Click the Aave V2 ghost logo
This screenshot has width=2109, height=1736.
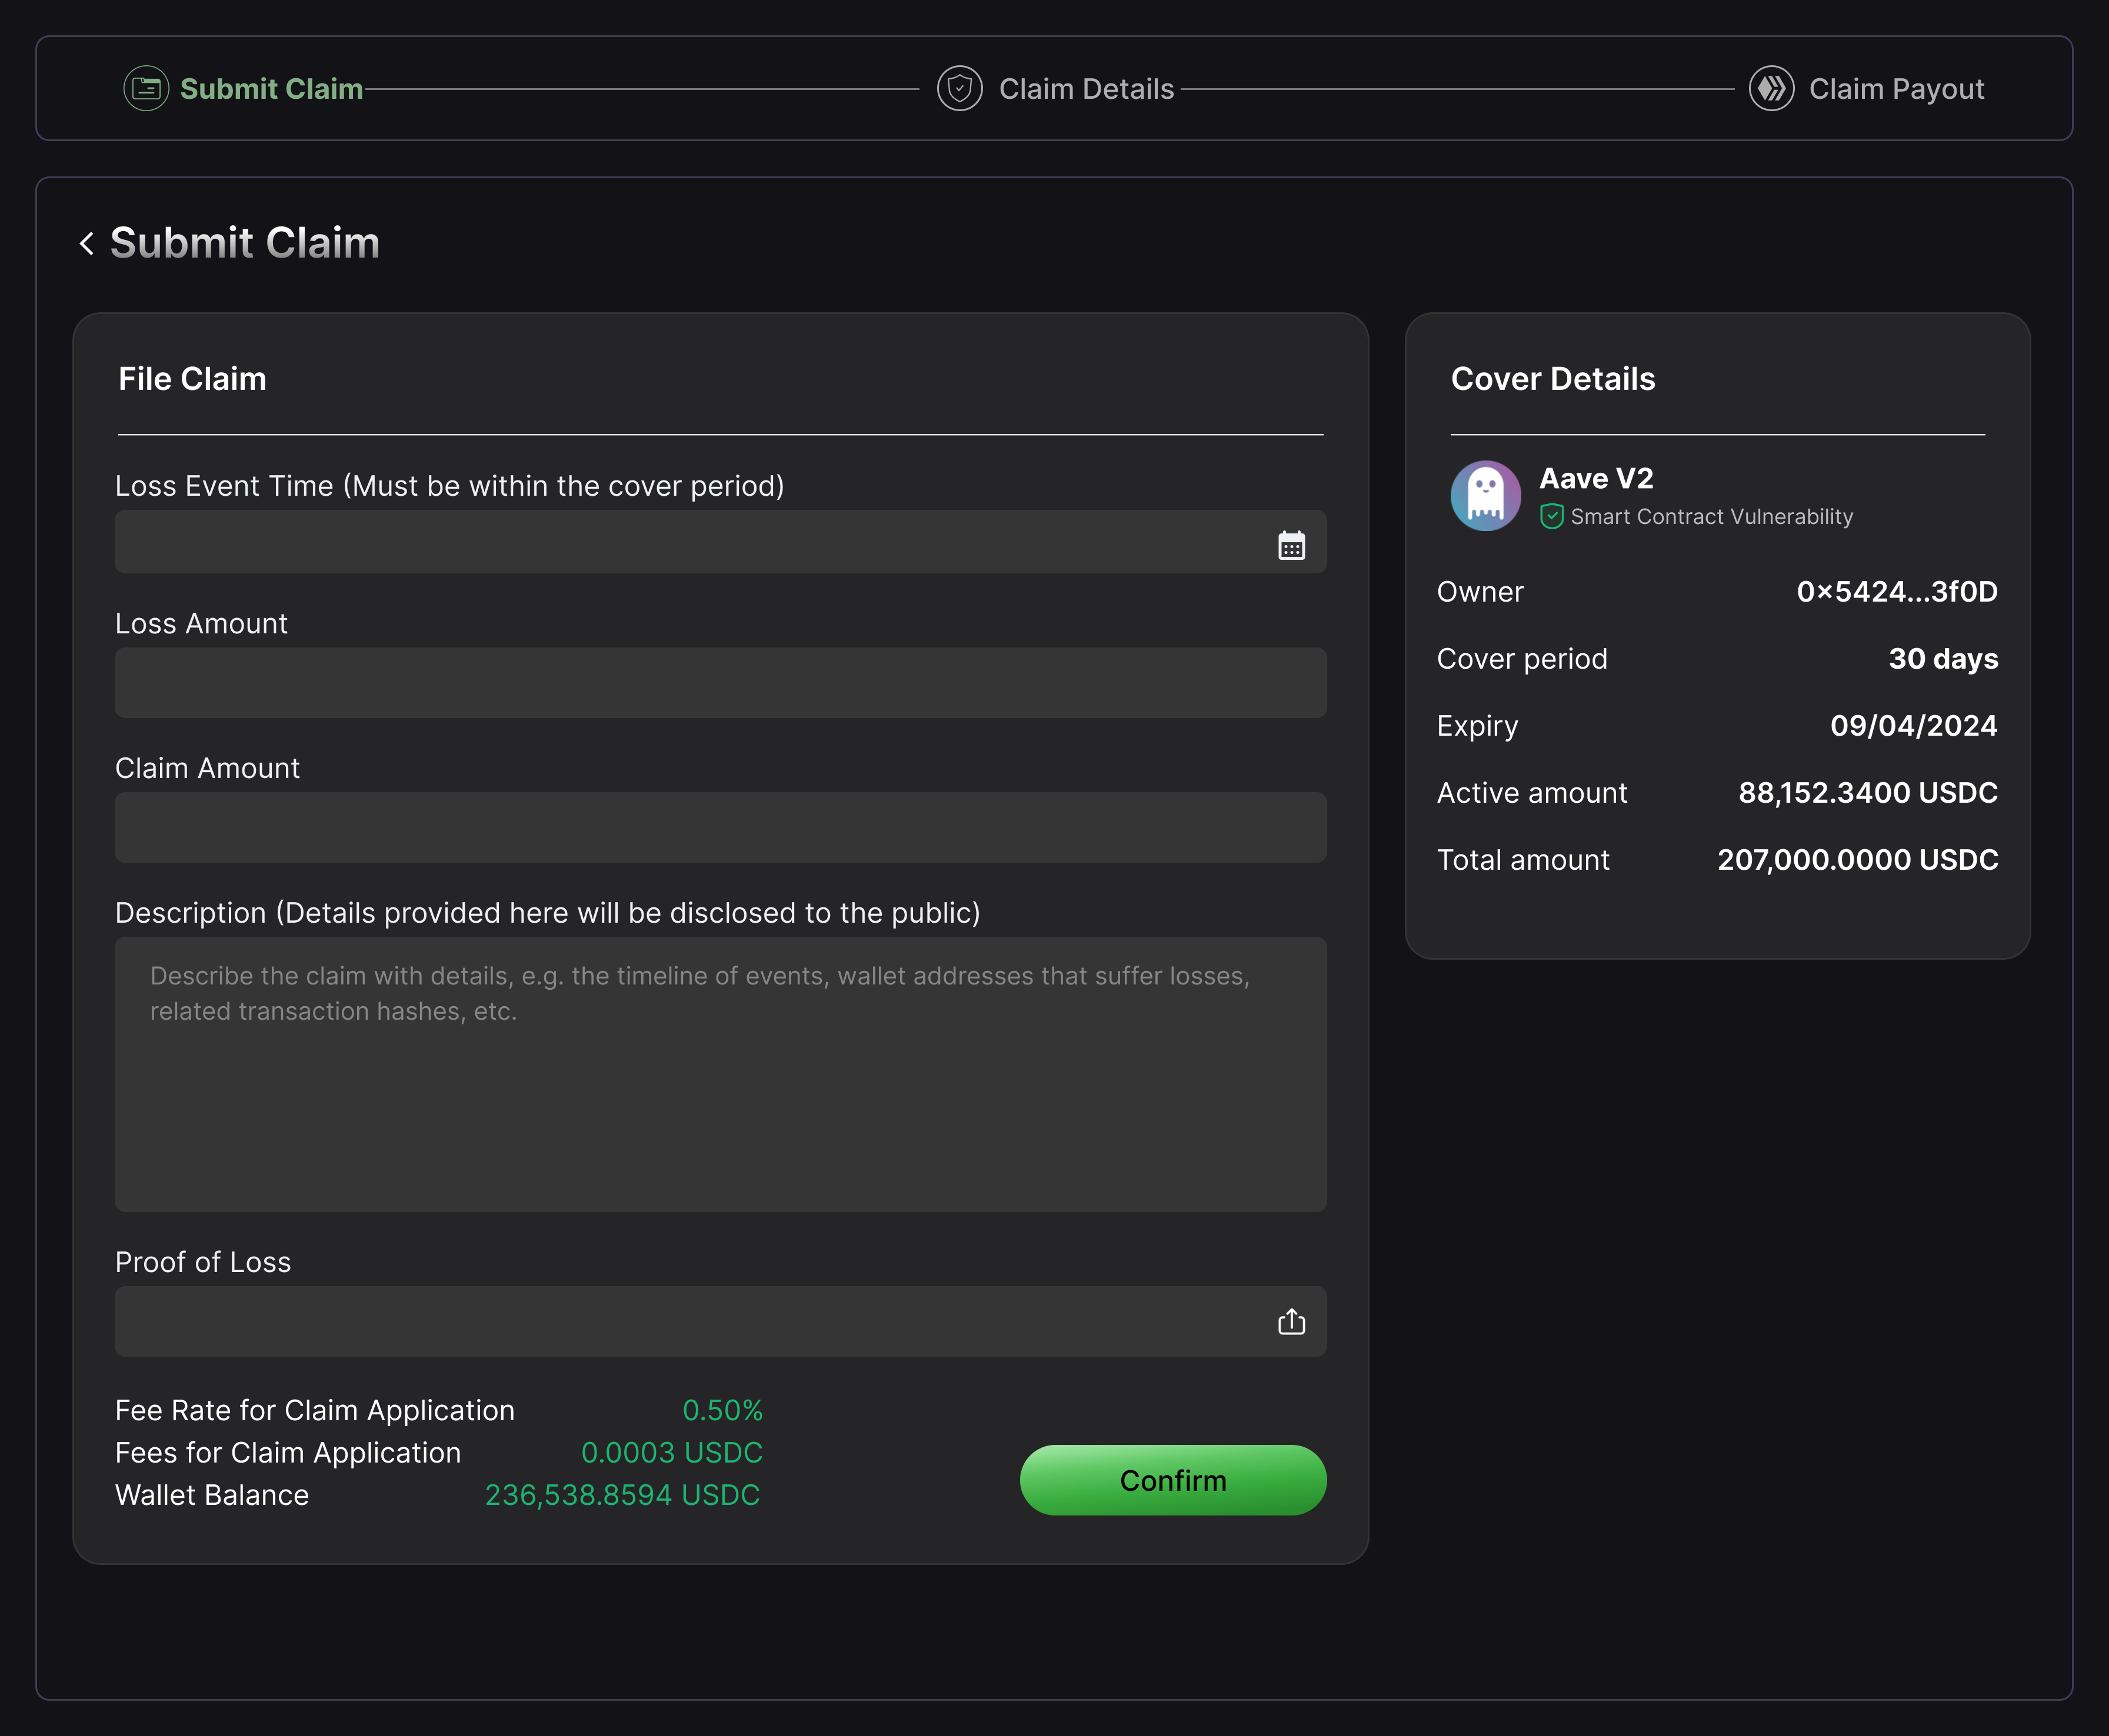[1485, 496]
